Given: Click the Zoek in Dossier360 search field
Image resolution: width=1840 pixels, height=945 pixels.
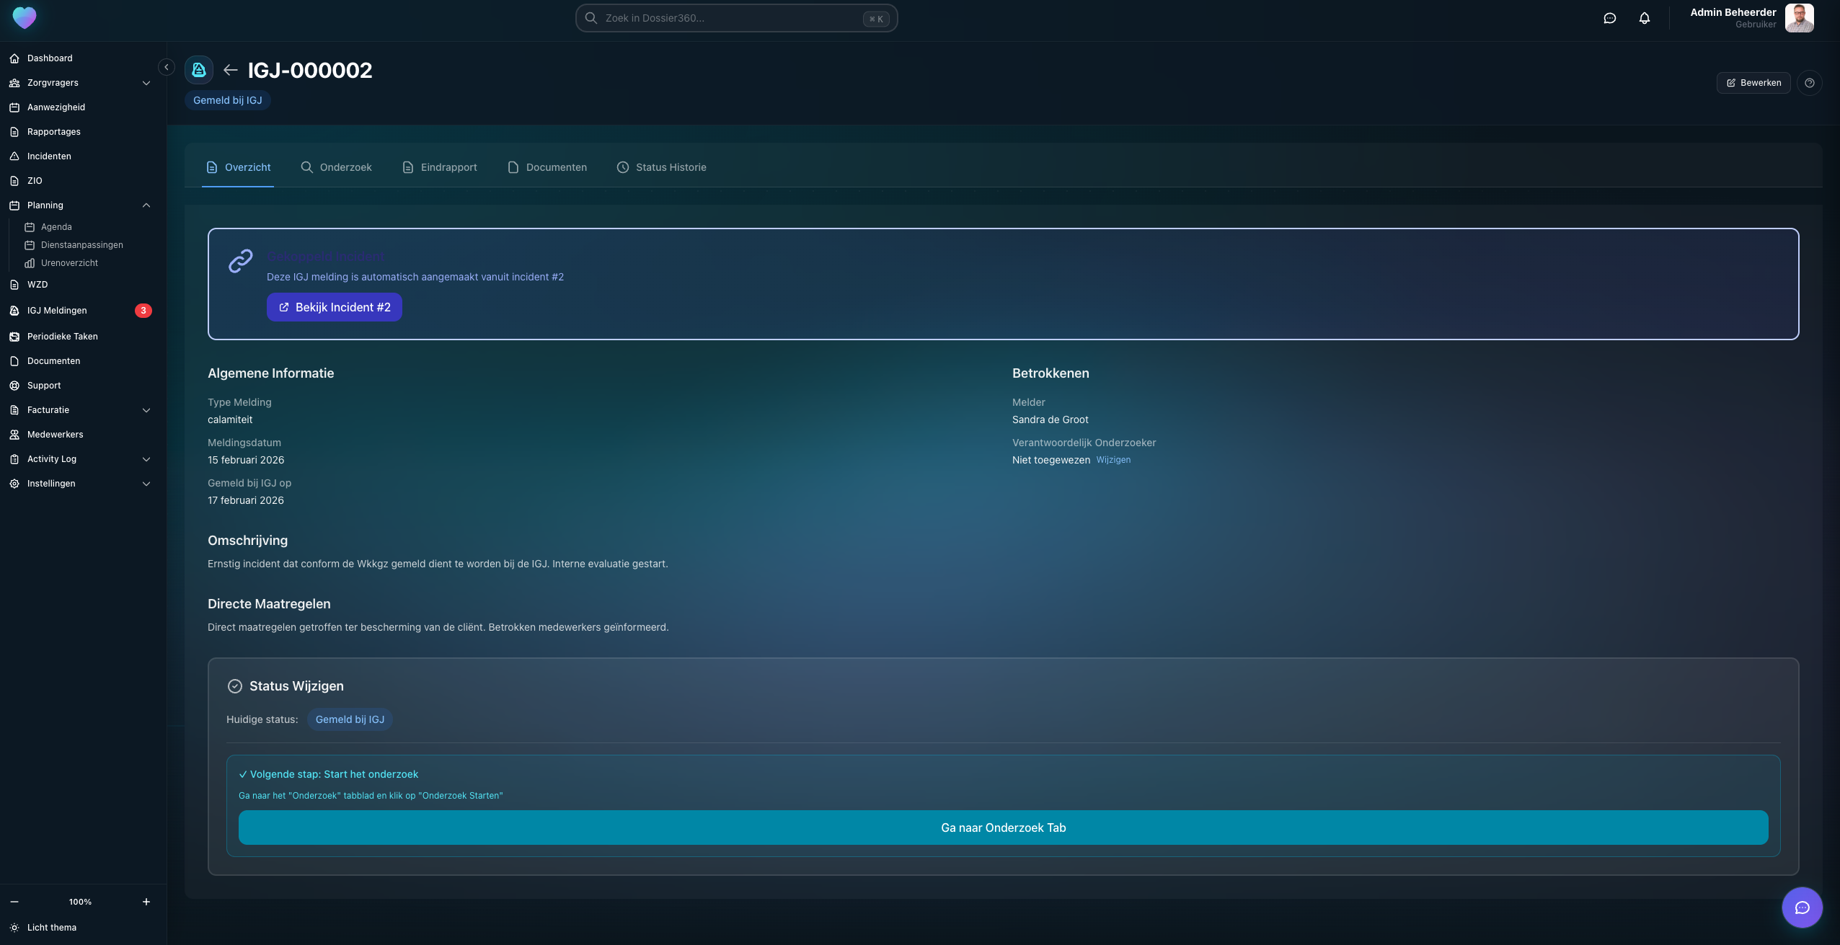Looking at the screenshot, I should coord(728,18).
